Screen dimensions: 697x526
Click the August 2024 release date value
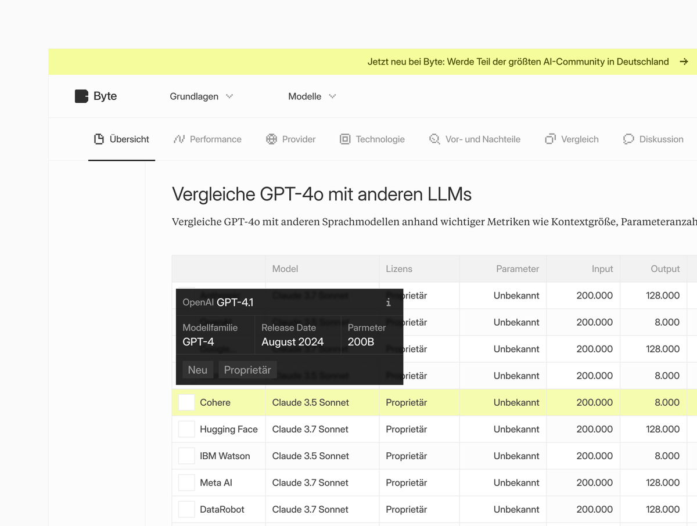click(x=293, y=342)
